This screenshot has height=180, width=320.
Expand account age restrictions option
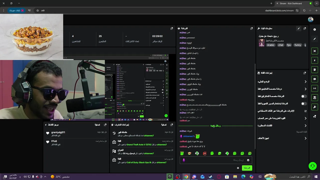[x=305, y=118]
